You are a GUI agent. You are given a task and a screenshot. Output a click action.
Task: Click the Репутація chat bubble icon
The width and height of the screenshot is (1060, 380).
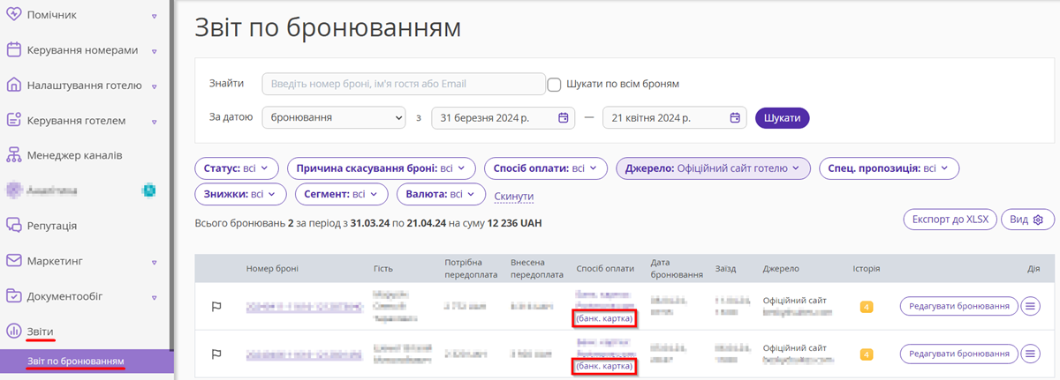pyautogui.click(x=13, y=226)
